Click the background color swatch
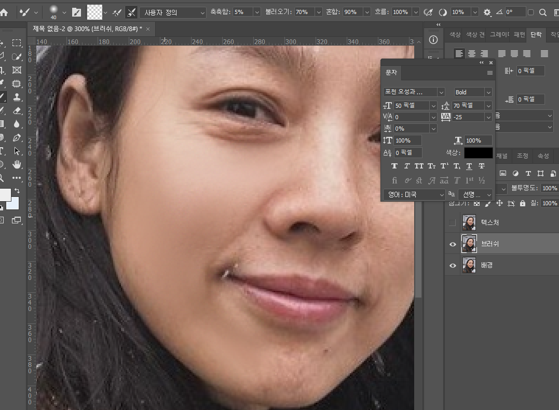 [14, 204]
